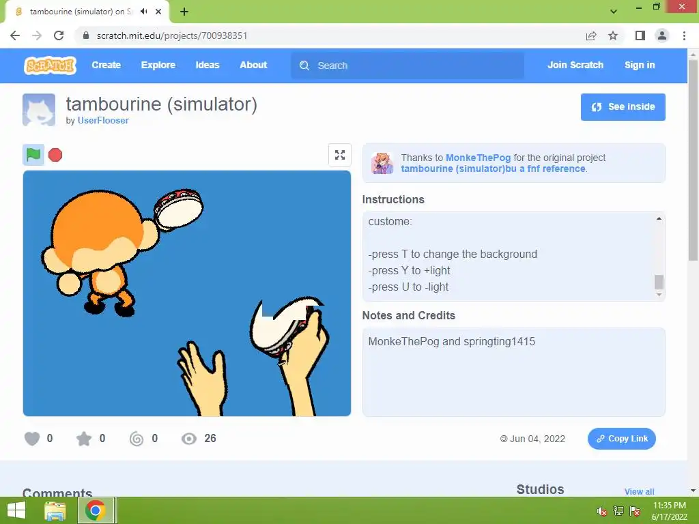Screen dimensions: 699x524
Task: Share this page from address bar
Action: pyautogui.click(x=591, y=35)
